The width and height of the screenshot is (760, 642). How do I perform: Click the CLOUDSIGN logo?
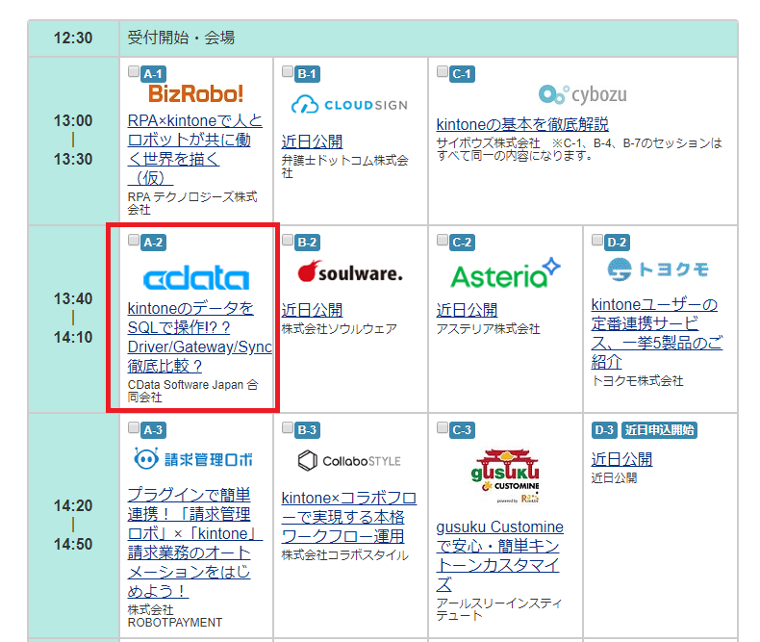pos(349,104)
